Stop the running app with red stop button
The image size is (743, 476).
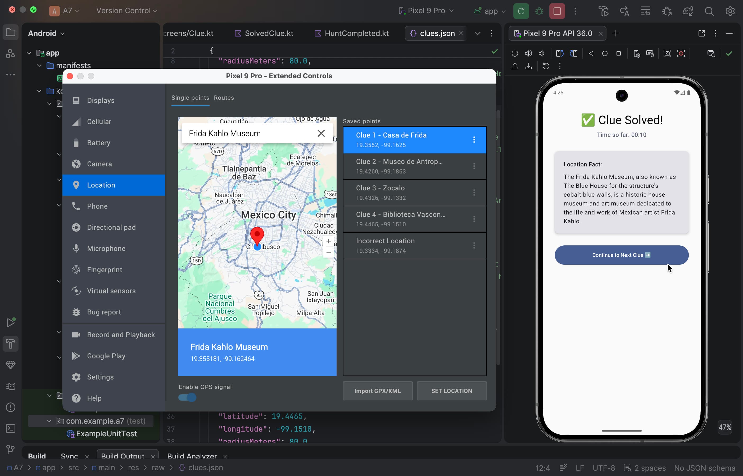(557, 11)
